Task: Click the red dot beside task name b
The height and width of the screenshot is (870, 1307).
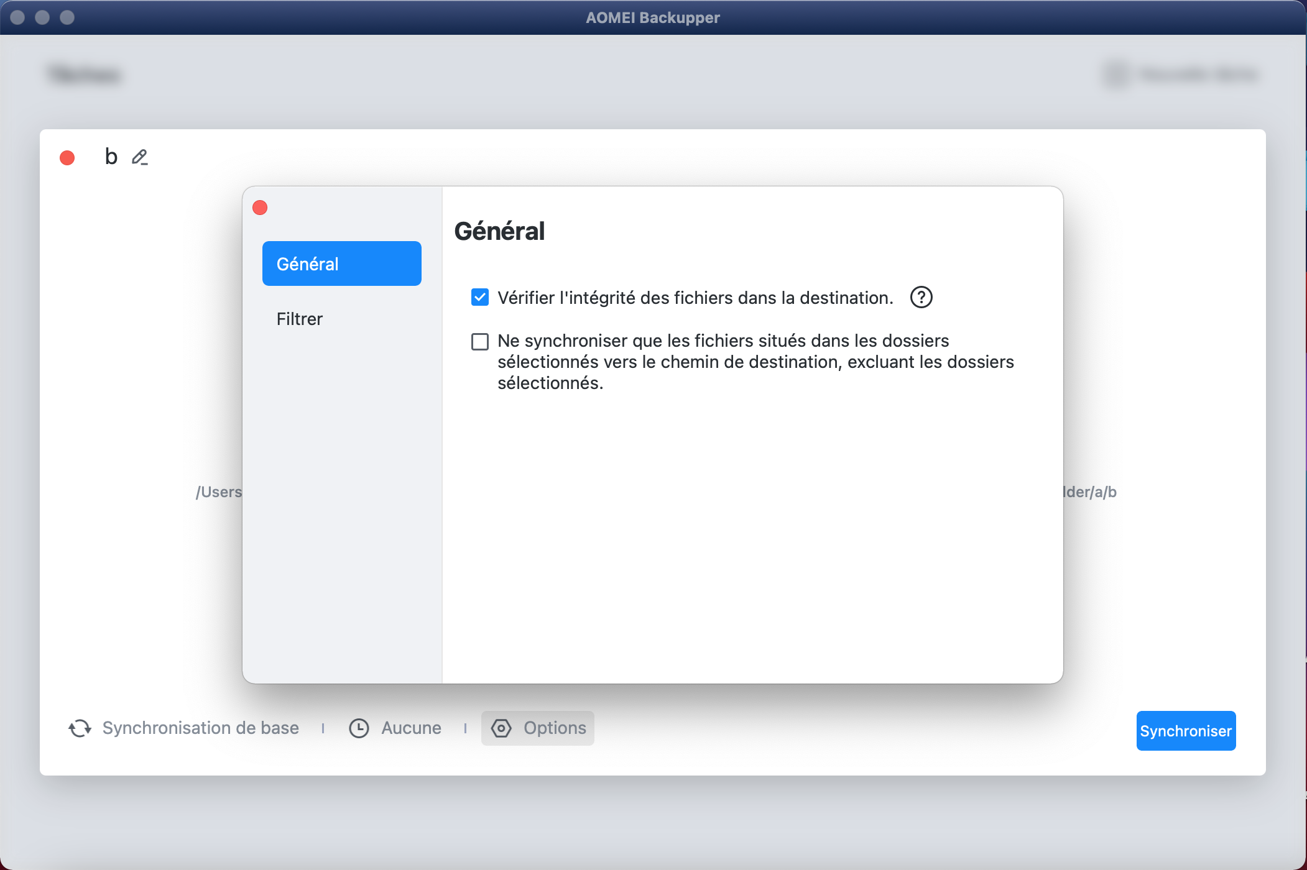Action: (67, 158)
